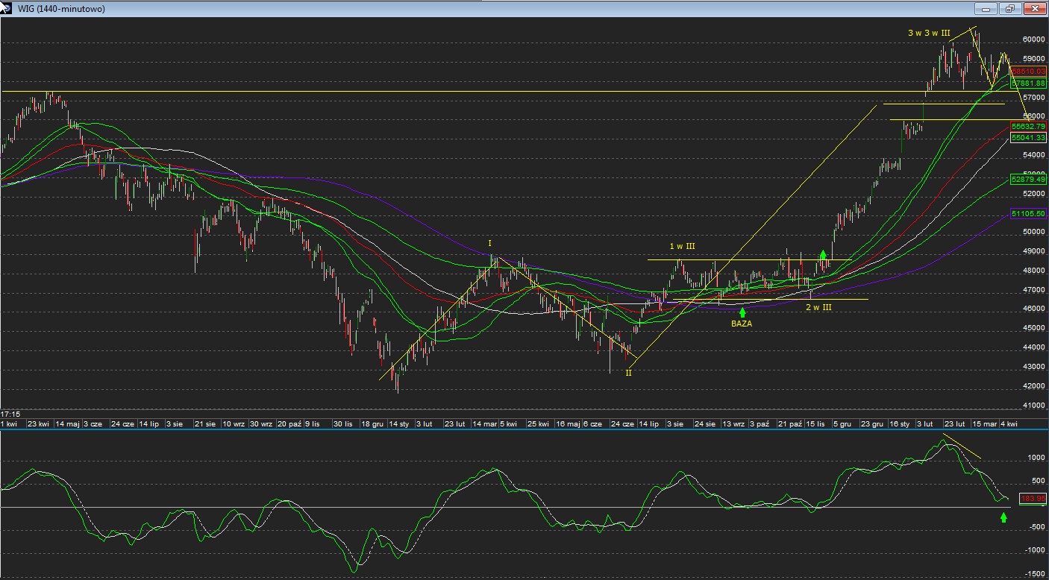
Task: Click the '16 sty' date label
Action: (x=899, y=423)
